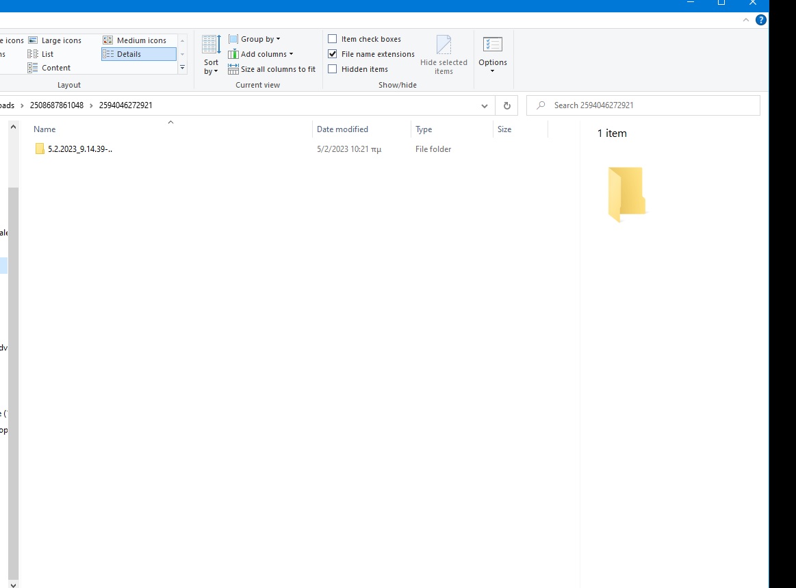This screenshot has width=796, height=588.
Task: Switch to List layout view
Action: [x=47, y=54]
